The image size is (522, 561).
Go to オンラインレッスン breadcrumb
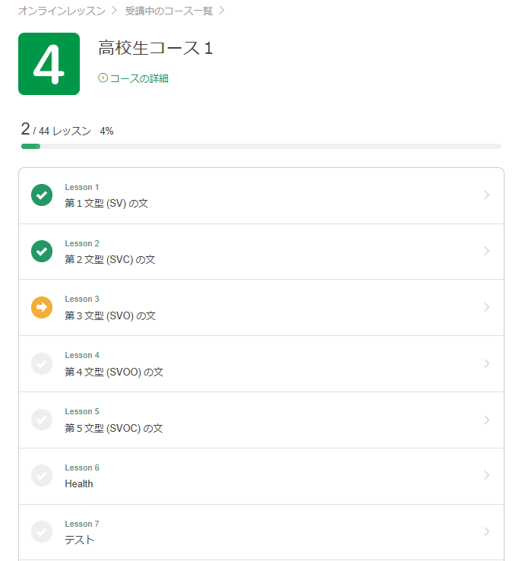tap(62, 11)
